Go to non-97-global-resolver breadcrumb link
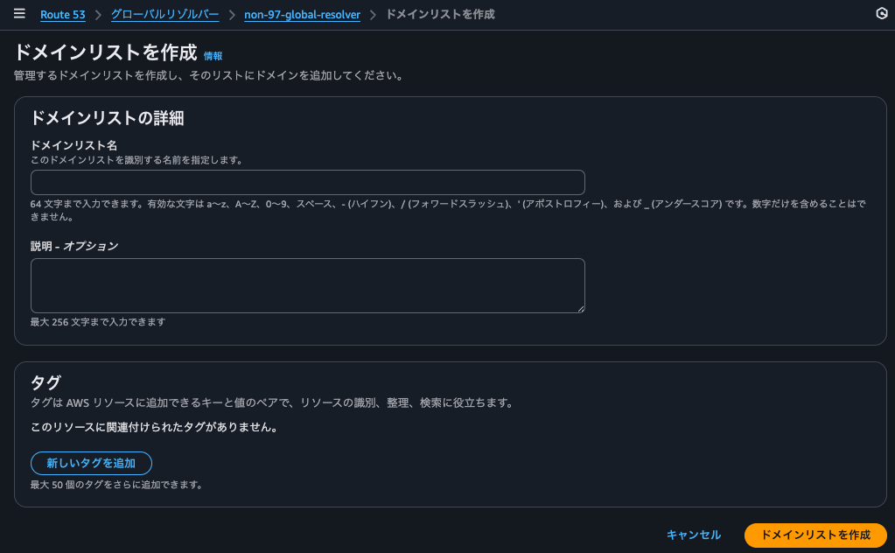This screenshot has width=895, height=553. point(301,14)
